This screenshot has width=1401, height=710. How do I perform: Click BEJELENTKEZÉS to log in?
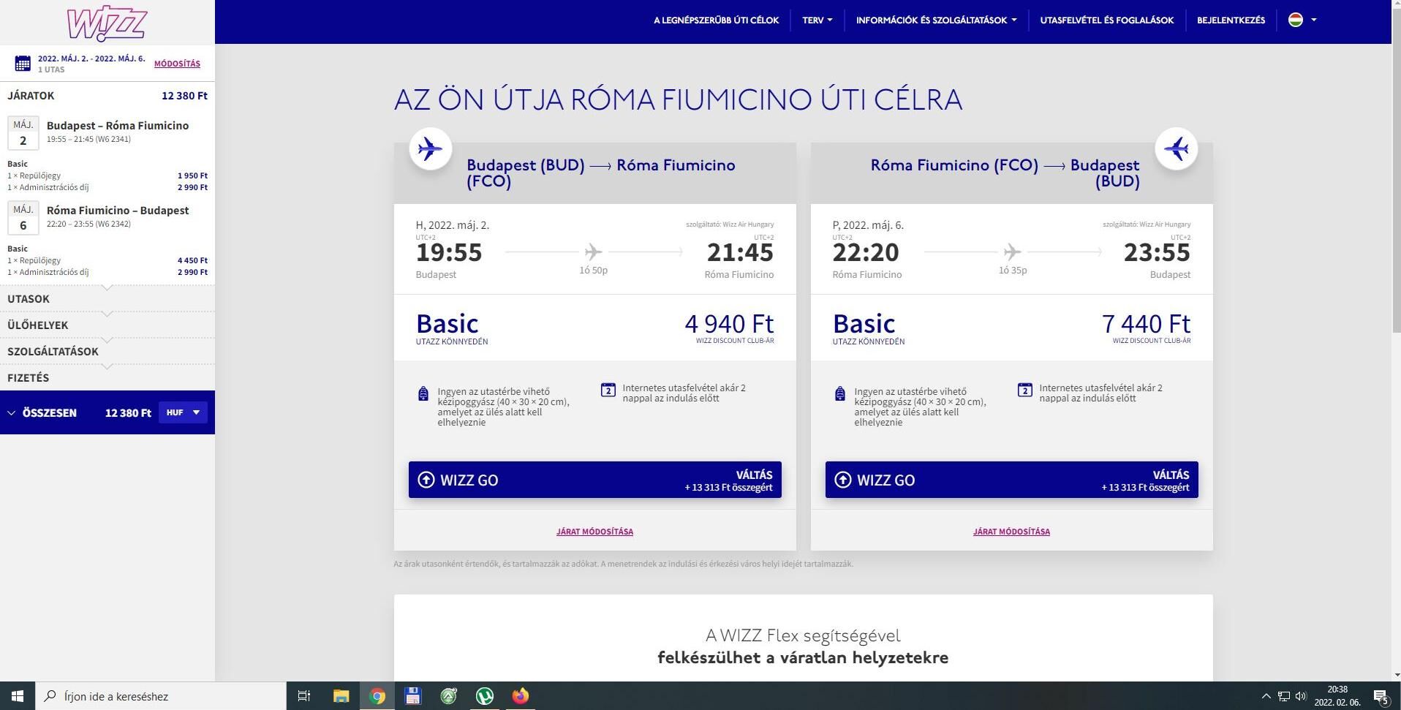(x=1231, y=20)
